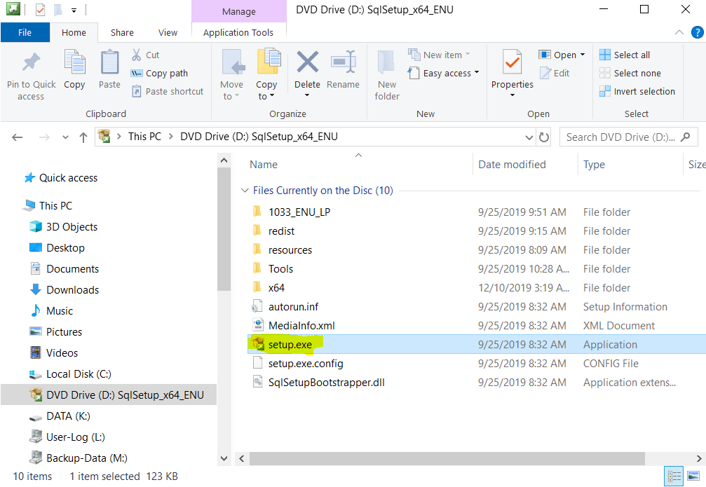Click the setup.exe installer icon
The image size is (706, 487).
(x=258, y=344)
